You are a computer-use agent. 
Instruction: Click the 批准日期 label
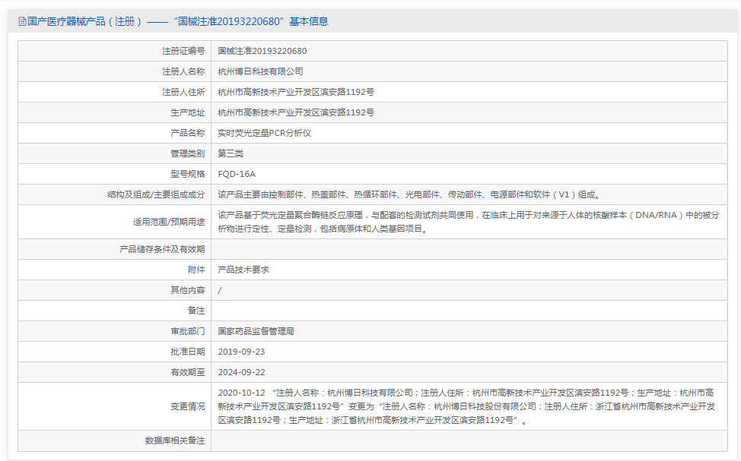pos(188,352)
